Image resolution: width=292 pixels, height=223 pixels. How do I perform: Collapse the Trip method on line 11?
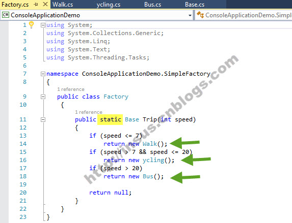tap(43, 119)
